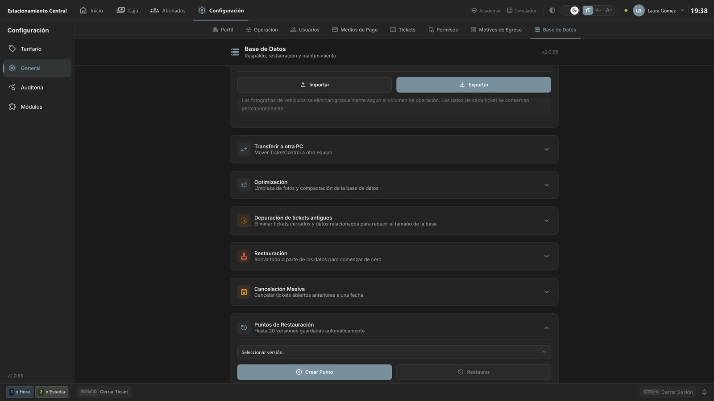Open Laura Gómez user menu chevron
Viewport: 714px width, 401px height.
point(682,10)
